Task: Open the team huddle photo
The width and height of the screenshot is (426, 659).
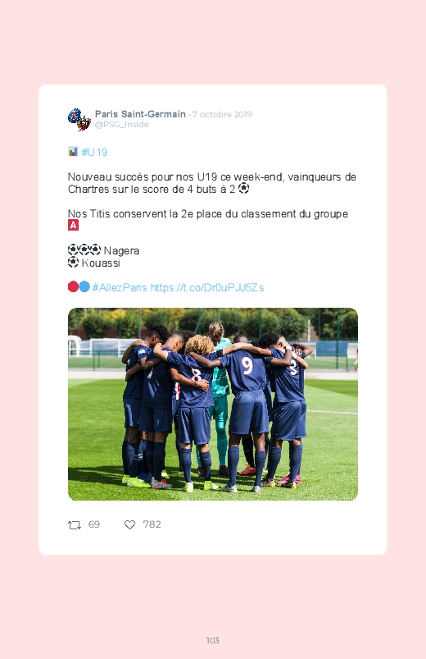Action: click(x=213, y=404)
